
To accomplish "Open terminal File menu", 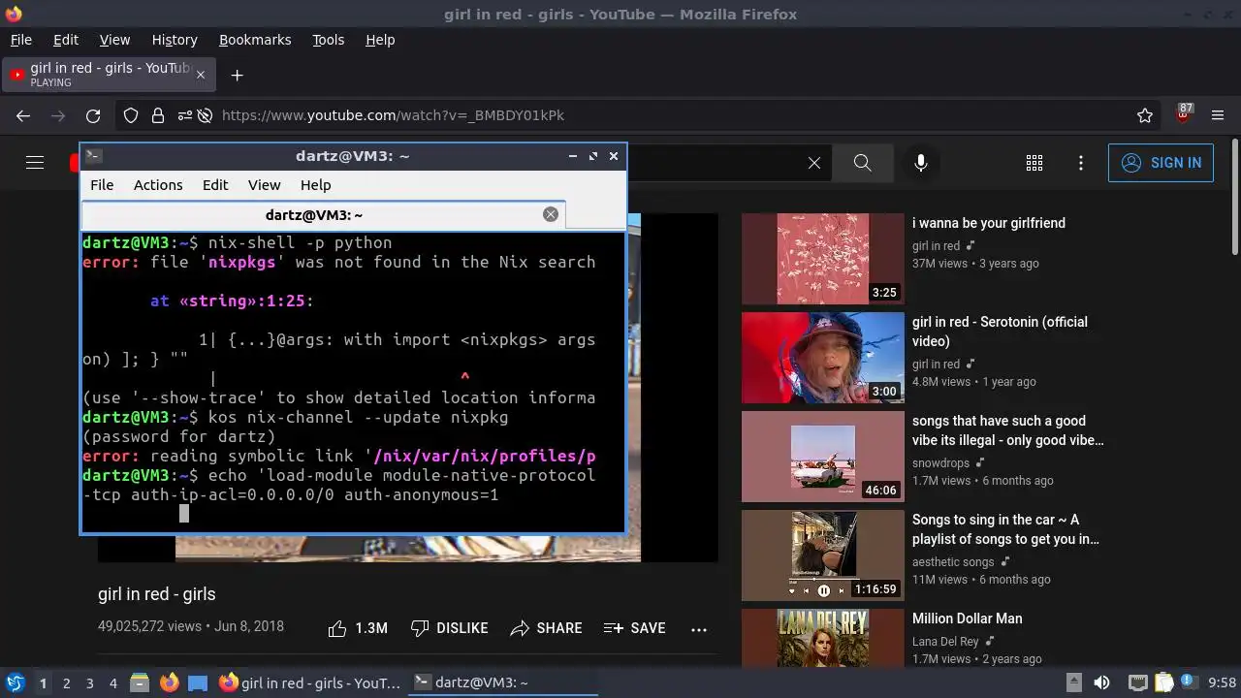I will (102, 185).
